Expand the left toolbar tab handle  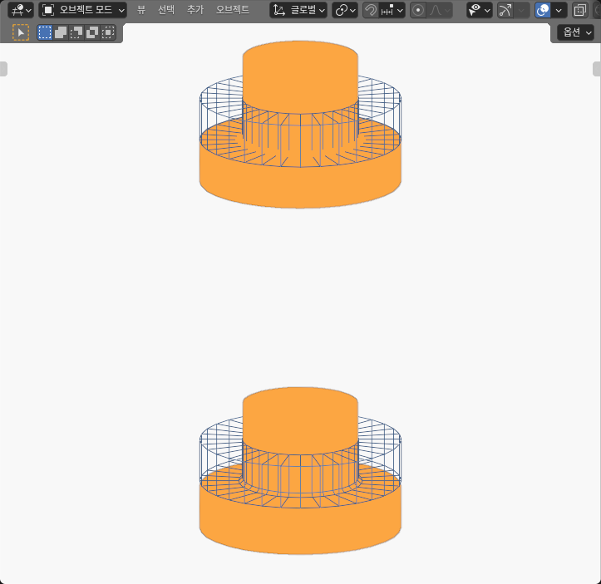3,69
